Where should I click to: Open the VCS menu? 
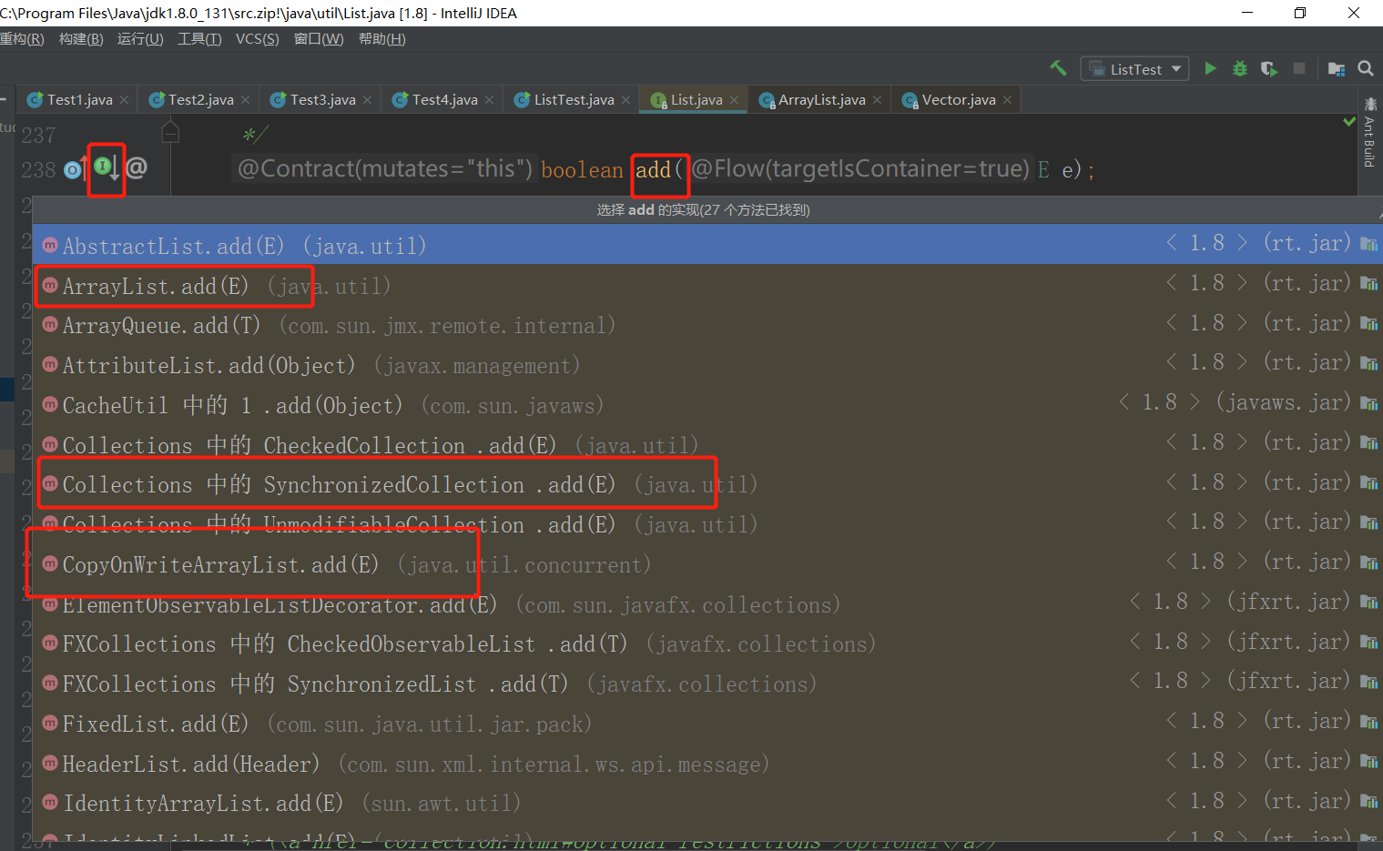click(x=257, y=39)
